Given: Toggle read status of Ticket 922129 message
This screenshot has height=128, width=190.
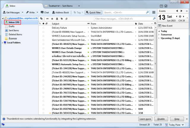Looking at the screenshot, I should (88, 60).
